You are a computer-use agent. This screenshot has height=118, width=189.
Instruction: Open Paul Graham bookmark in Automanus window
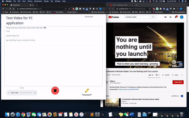[x=58, y=12]
